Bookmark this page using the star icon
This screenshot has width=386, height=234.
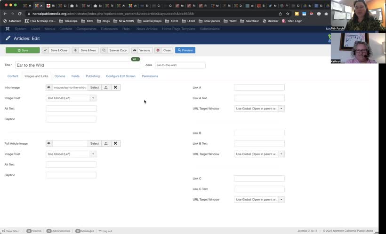[288, 14]
